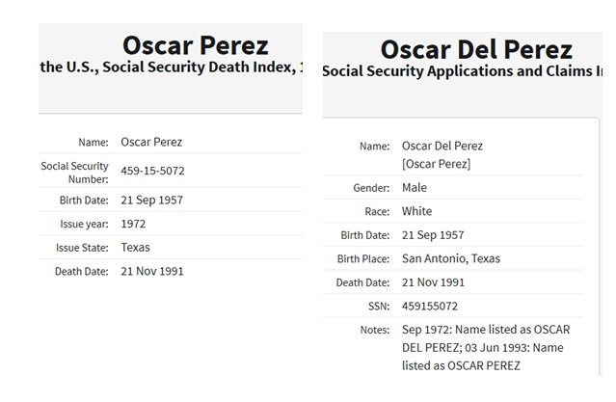
Task: Open the Social Security Death Index subtitle
Action: (171, 68)
